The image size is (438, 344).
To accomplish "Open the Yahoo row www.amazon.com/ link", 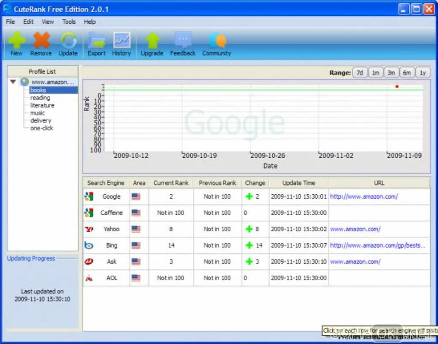I will [355, 229].
